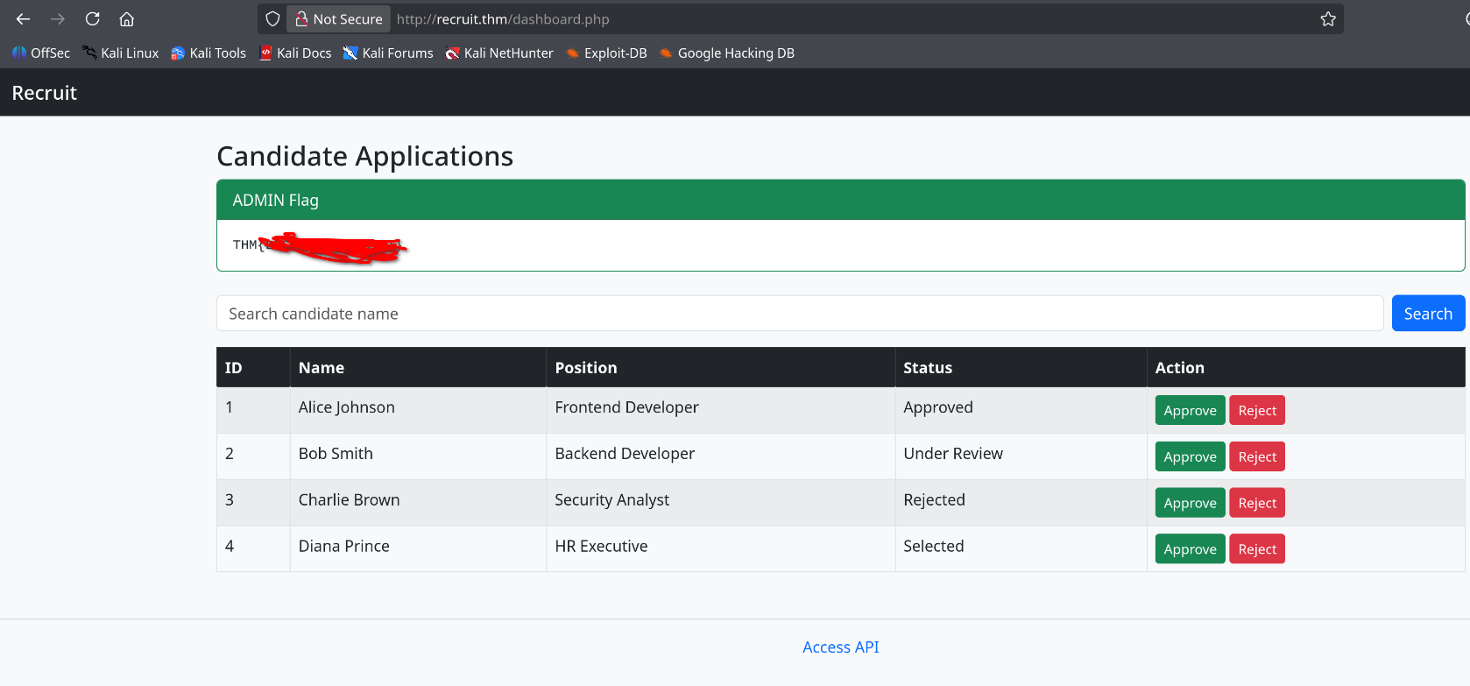
Task: Click the Candidate Applications heading
Action: 364,156
